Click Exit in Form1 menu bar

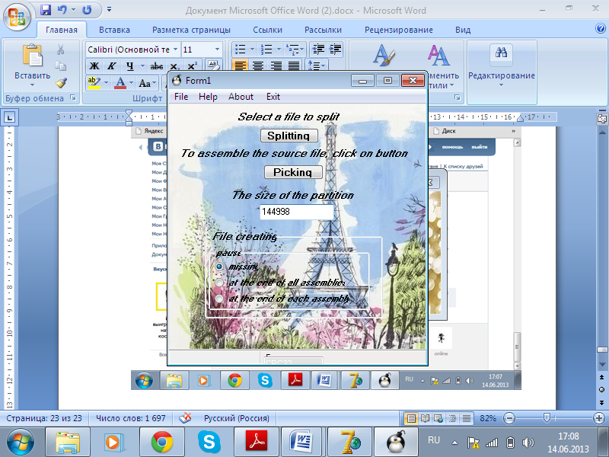(273, 97)
